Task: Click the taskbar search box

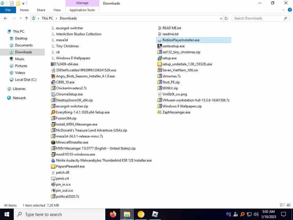Action: click(60, 214)
